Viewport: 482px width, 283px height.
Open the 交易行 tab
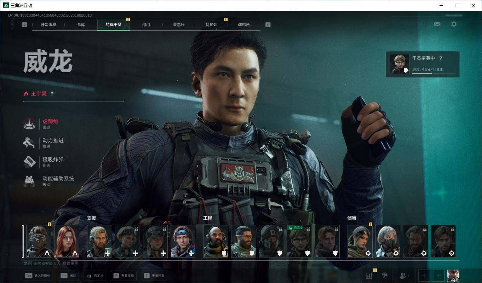pos(179,25)
